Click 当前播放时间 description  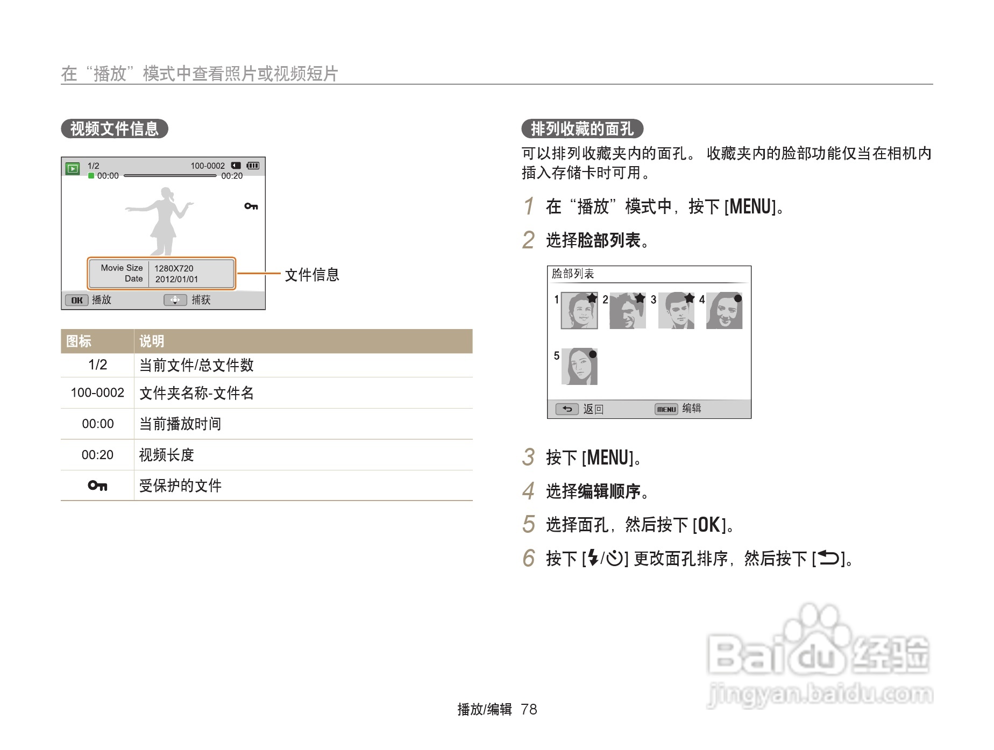click(180, 424)
